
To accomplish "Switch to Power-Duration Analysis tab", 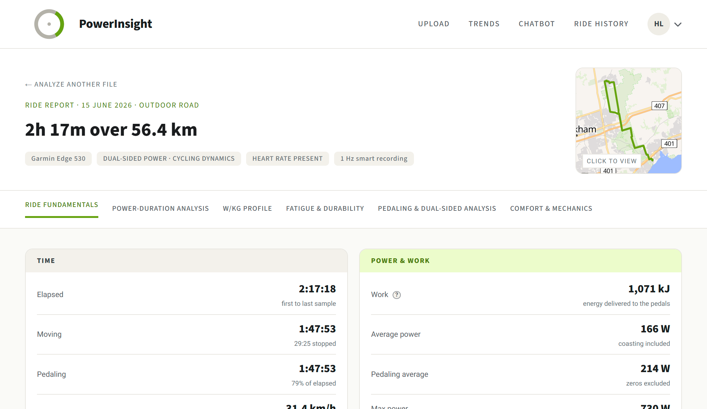I will [161, 209].
